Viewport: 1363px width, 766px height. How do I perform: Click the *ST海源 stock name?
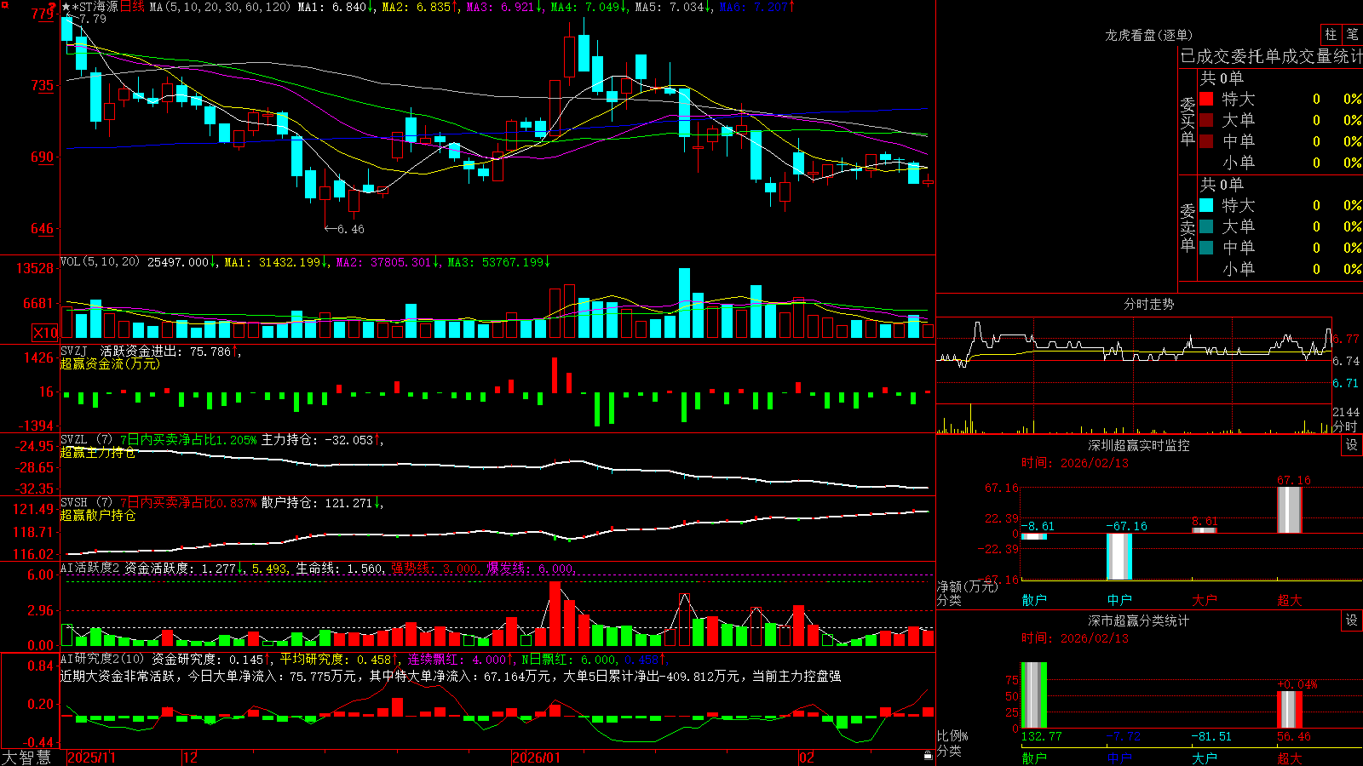pos(95,7)
